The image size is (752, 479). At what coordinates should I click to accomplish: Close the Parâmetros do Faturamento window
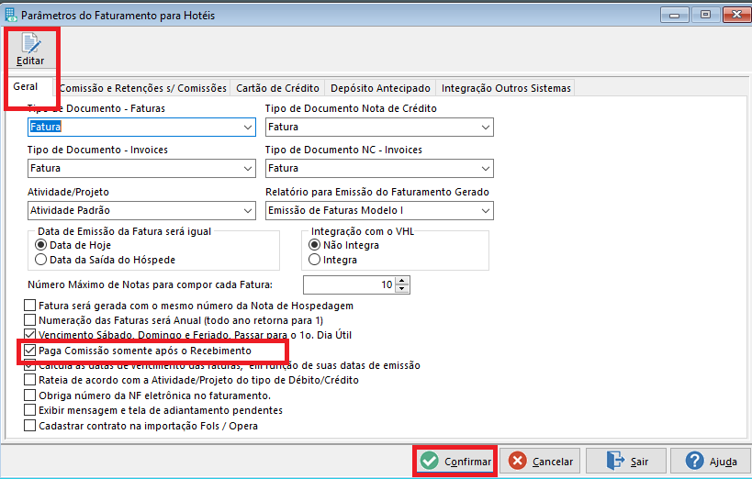736,15
